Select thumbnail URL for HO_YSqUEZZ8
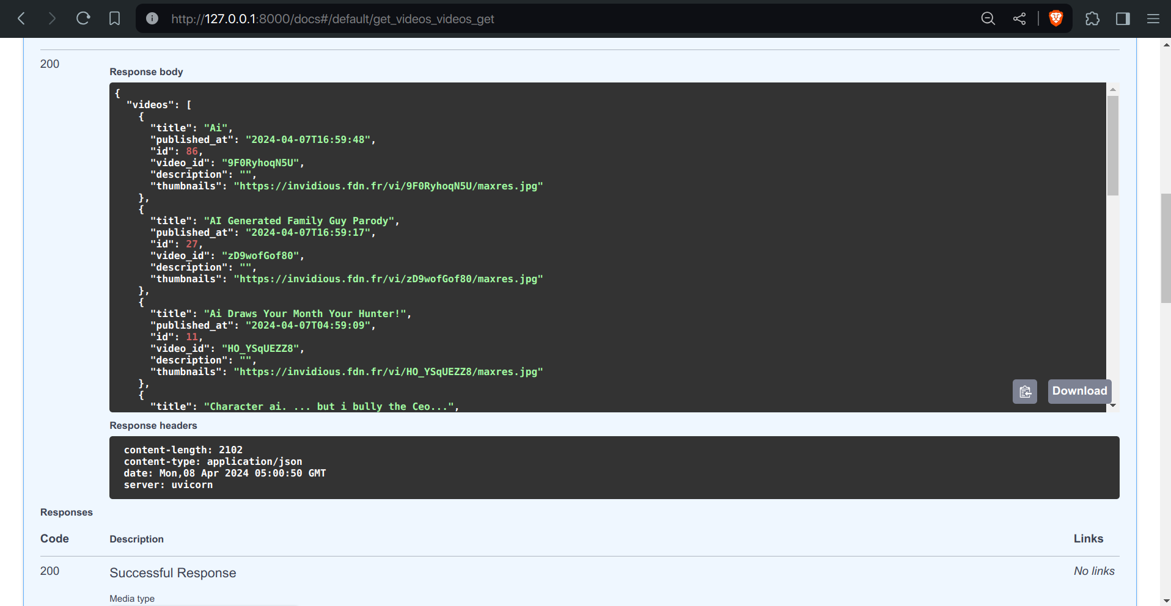Image resolution: width=1171 pixels, height=606 pixels. pos(389,372)
